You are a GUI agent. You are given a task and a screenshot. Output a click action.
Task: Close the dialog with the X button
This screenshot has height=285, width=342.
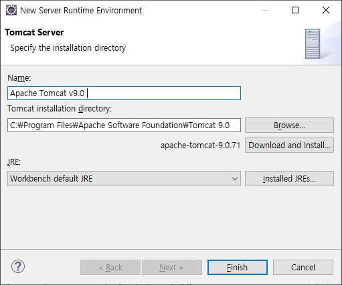326,10
